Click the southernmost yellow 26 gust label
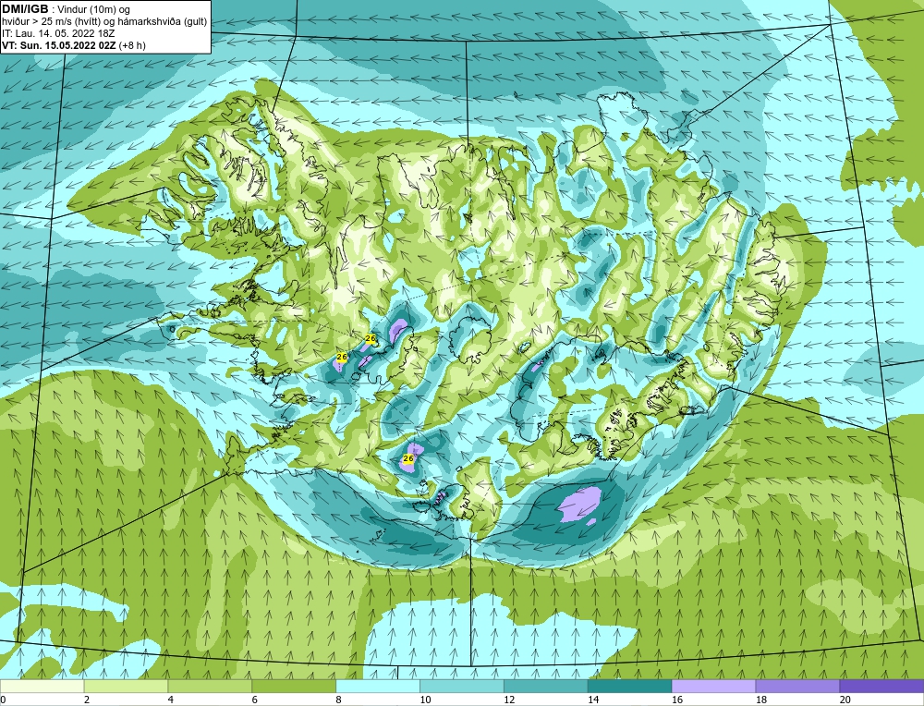This screenshot has width=924, height=706. coord(408,458)
